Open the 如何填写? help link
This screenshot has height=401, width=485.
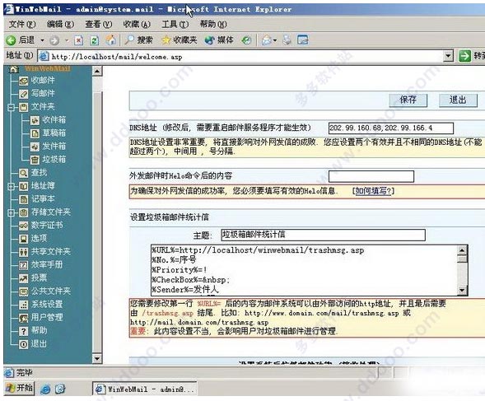pyautogui.click(x=373, y=191)
